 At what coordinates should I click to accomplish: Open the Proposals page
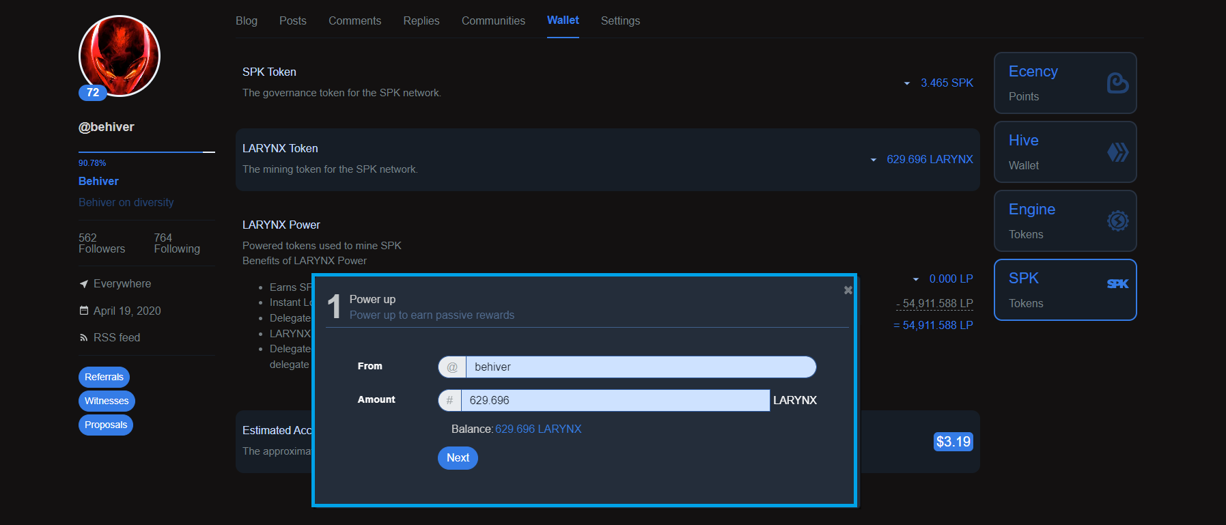[106, 425]
